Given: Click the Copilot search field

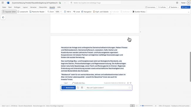Looking at the screenshot, I should (x=95, y=3).
